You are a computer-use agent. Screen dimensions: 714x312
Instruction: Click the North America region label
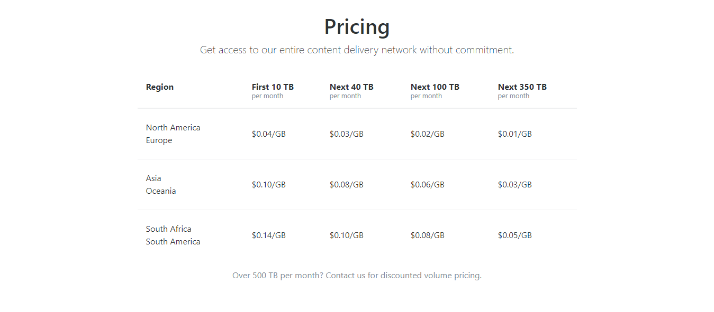tap(173, 128)
